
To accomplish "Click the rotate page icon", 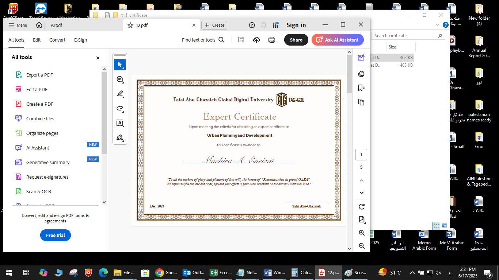I will point(361,207).
